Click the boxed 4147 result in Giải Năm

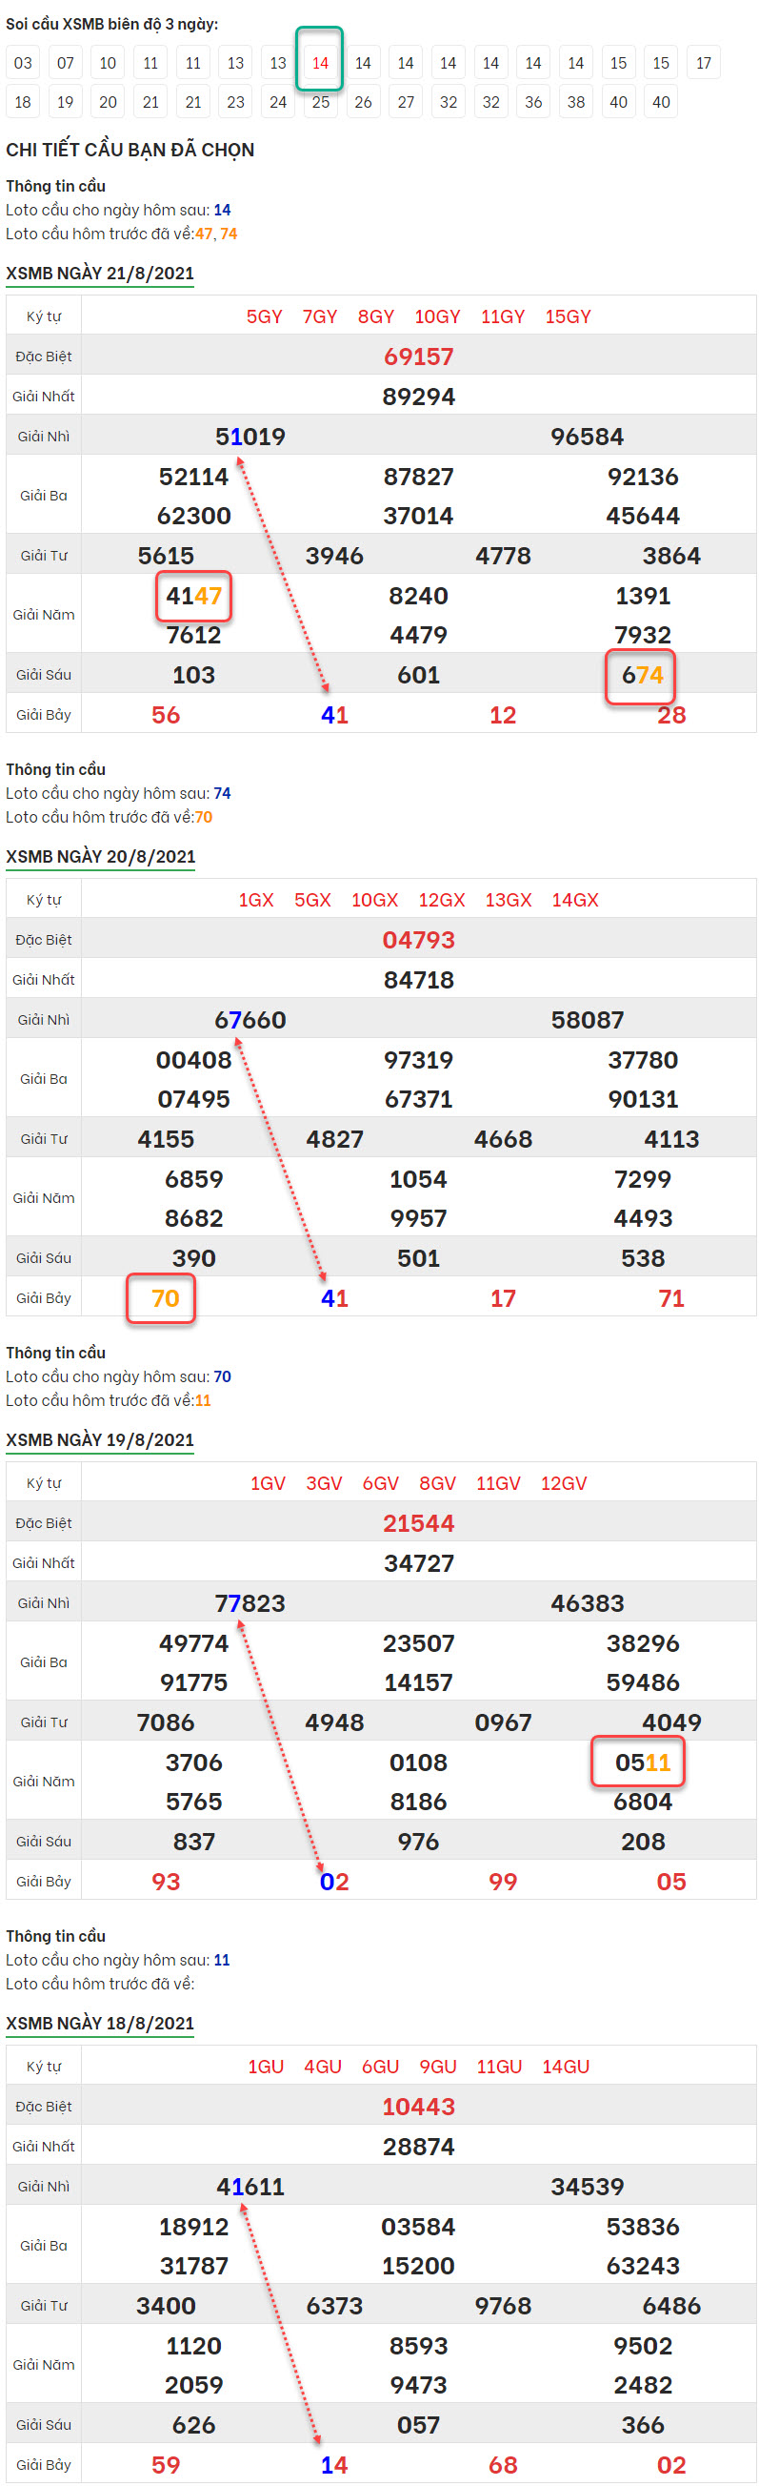click(x=194, y=596)
